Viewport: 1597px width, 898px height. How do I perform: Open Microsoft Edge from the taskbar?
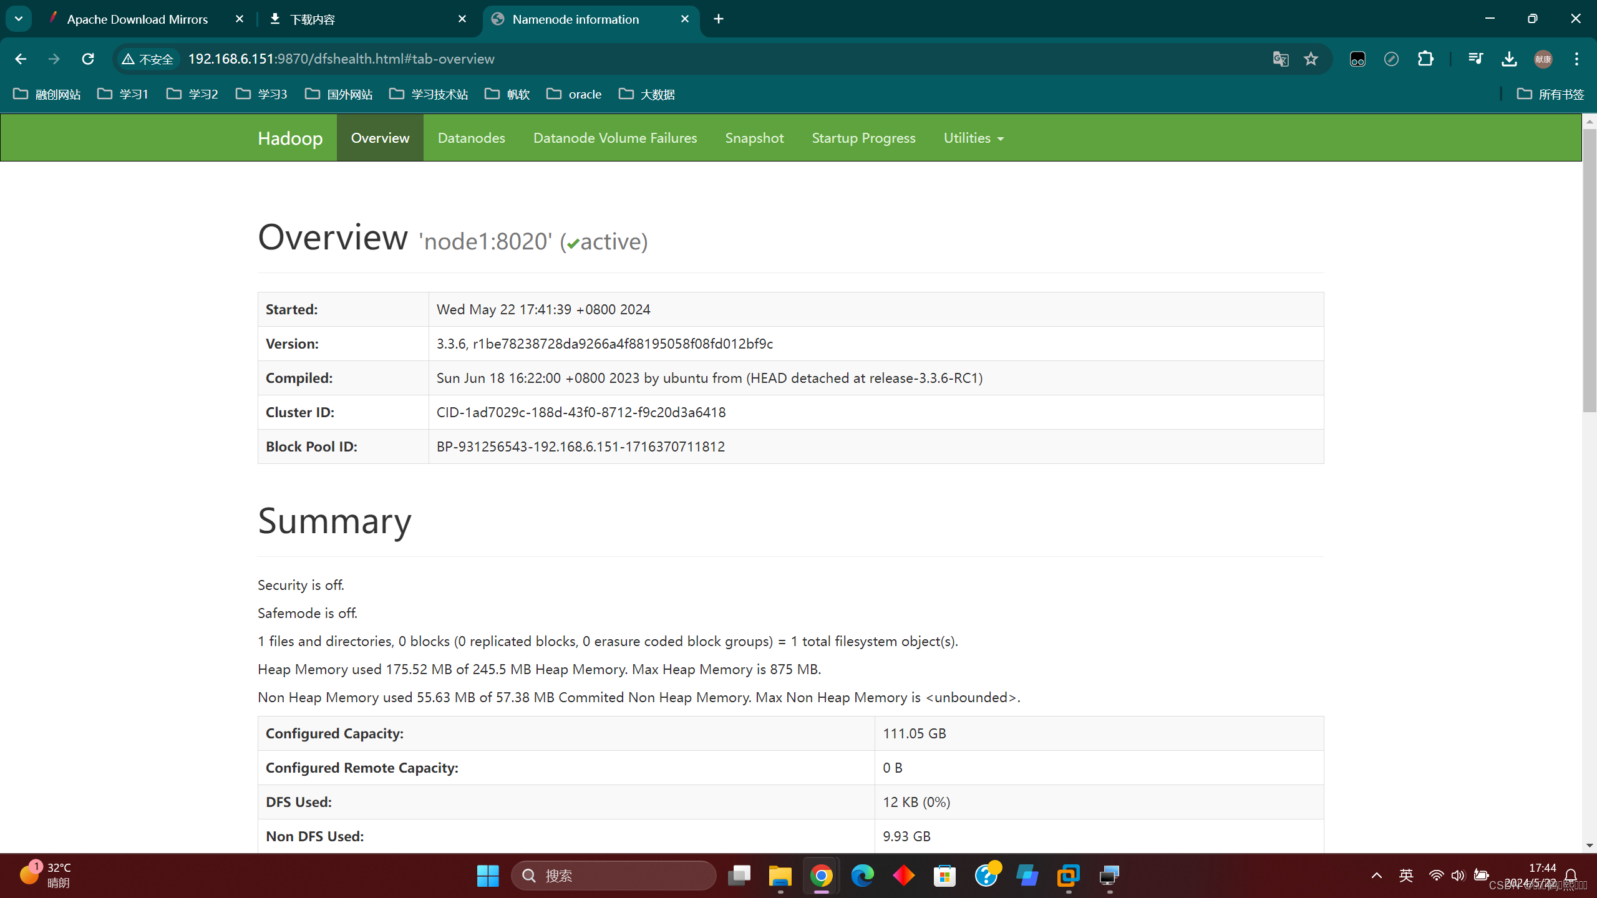click(862, 876)
